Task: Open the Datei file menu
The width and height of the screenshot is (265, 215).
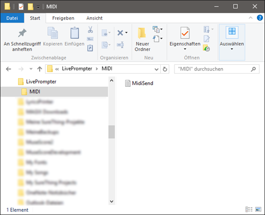Action: pyautogui.click(x=12, y=18)
